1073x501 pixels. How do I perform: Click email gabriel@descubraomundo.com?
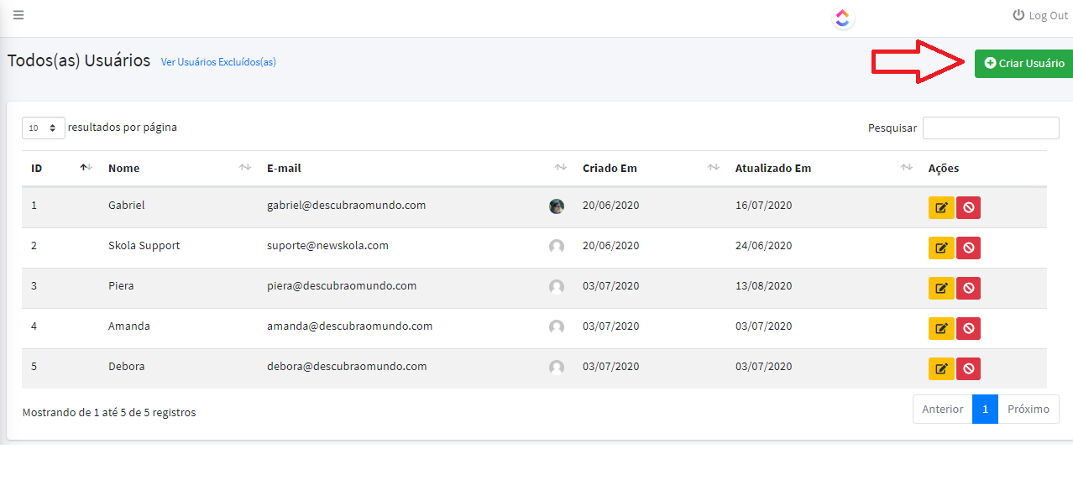347,205
